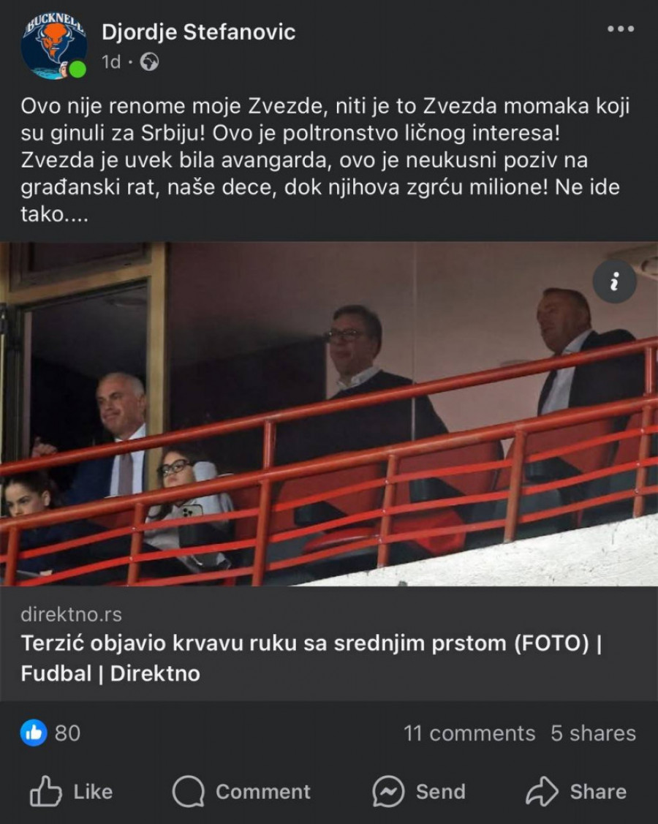Tap the Messenger Send icon
This screenshot has height=824, width=658.
pos(388,791)
